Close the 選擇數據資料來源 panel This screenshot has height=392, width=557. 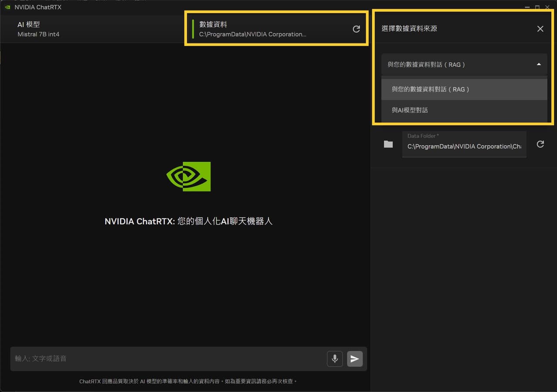pyautogui.click(x=540, y=29)
